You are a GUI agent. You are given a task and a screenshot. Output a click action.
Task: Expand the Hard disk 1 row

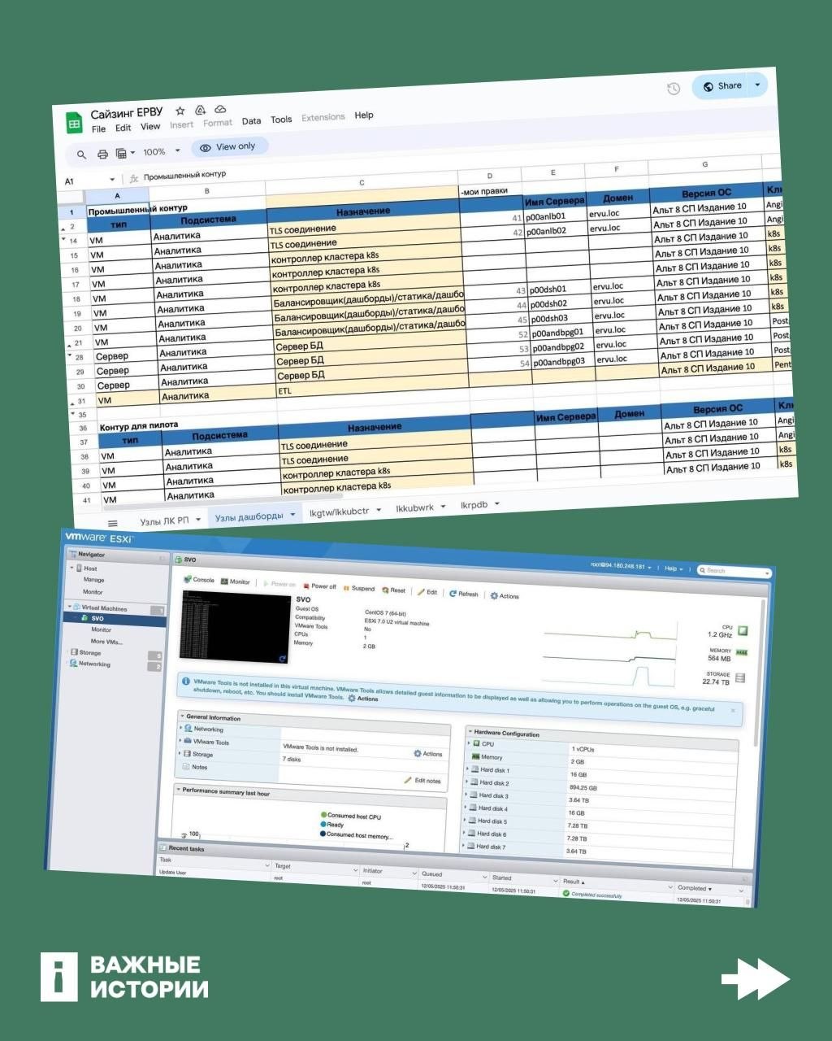pyautogui.click(x=468, y=769)
